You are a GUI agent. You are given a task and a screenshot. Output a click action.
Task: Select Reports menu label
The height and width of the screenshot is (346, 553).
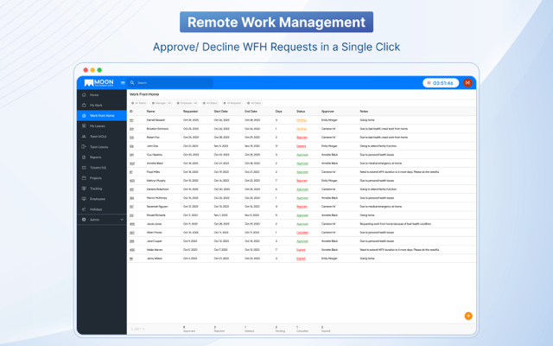pos(95,157)
